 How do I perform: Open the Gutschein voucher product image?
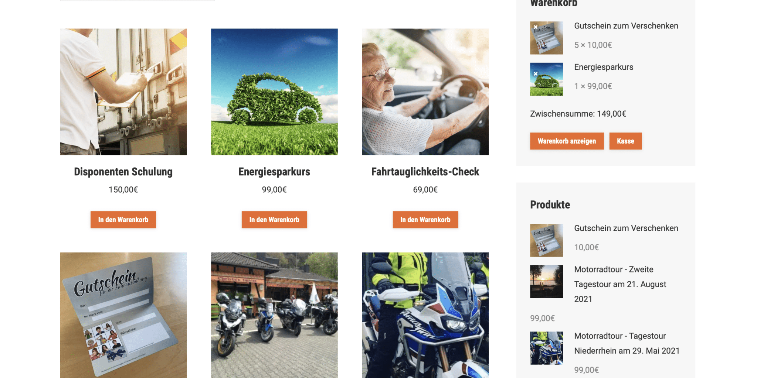click(x=123, y=315)
